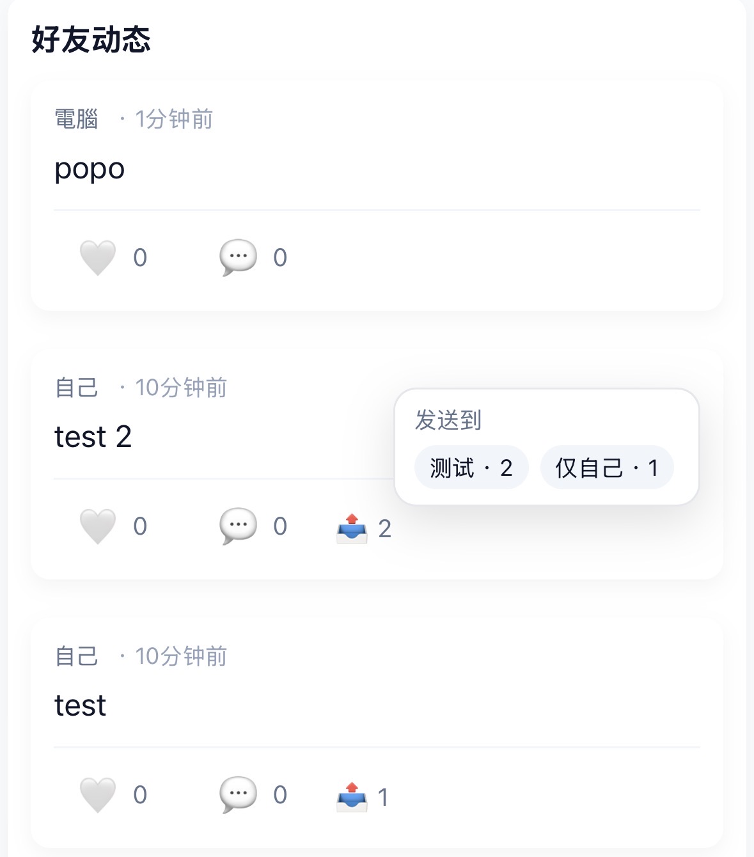Select the 测试 · 2 chip

point(471,468)
